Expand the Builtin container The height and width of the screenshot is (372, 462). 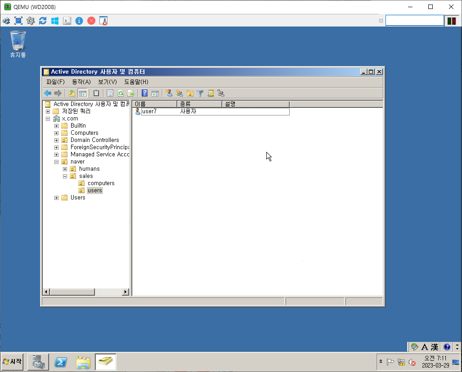click(56, 126)
